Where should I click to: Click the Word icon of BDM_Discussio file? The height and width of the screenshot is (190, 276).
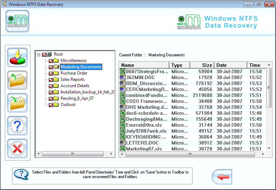tap(122, 83)
